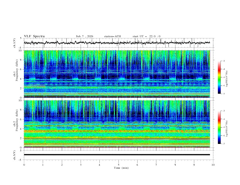Click the "-7" tick on the ch.2 color bar
Viewport: 240px width, 185px height.
coord(224,144)
